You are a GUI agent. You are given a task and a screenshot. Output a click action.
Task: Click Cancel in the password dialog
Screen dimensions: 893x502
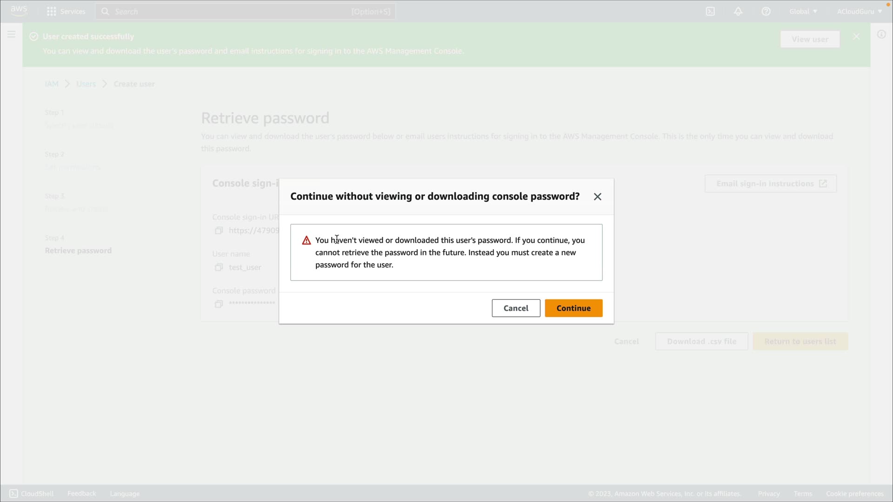(516, 308)
